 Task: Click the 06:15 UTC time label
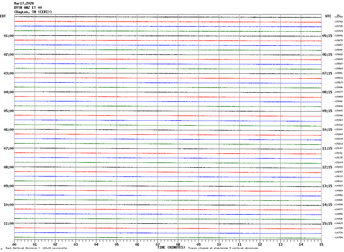coord(327,55)
